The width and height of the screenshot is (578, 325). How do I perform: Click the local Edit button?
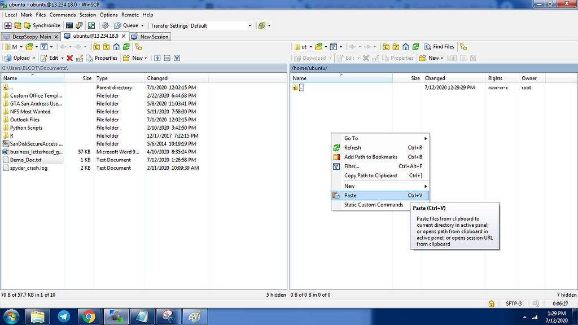coord(50,58)
